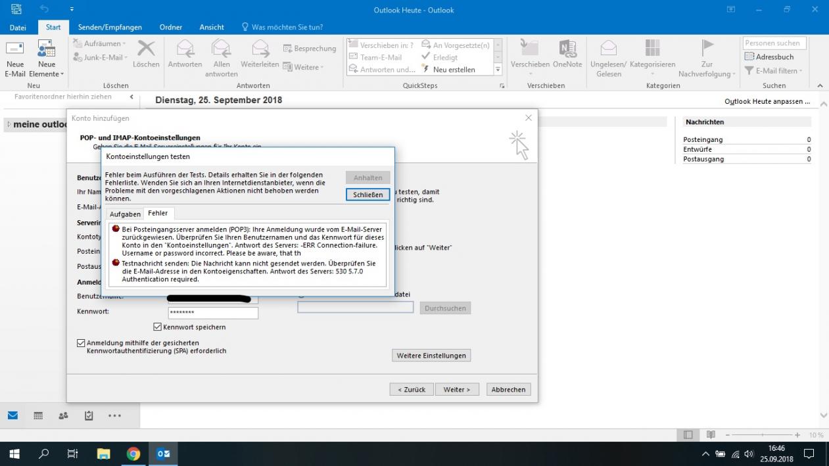
Task: Click the Weitere Einstellungen button
Action: pos(431,356)
